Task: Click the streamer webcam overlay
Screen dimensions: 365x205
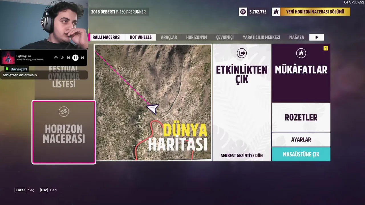Action: click(x=44, y=25)
